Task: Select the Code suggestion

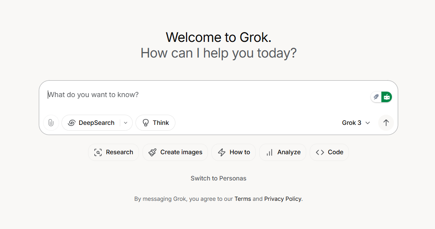Action: 329,152
